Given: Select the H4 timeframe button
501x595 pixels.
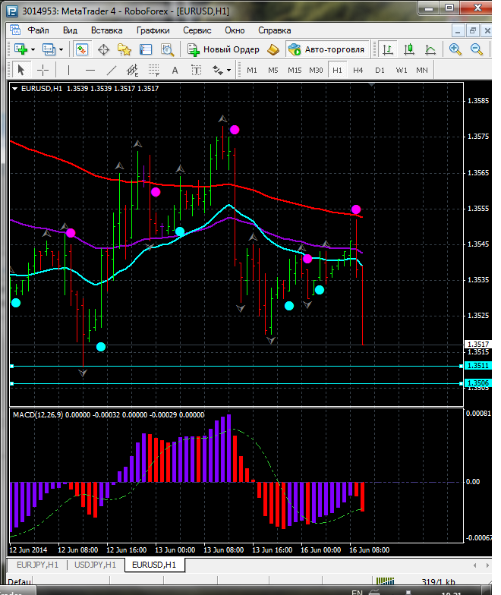Looking at the screenshot, I should pos(358,70).
